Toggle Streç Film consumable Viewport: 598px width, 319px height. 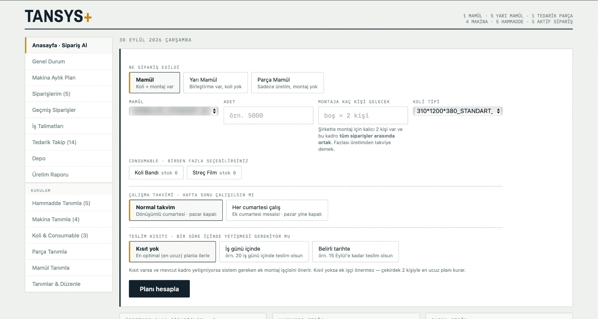point(214,173)
